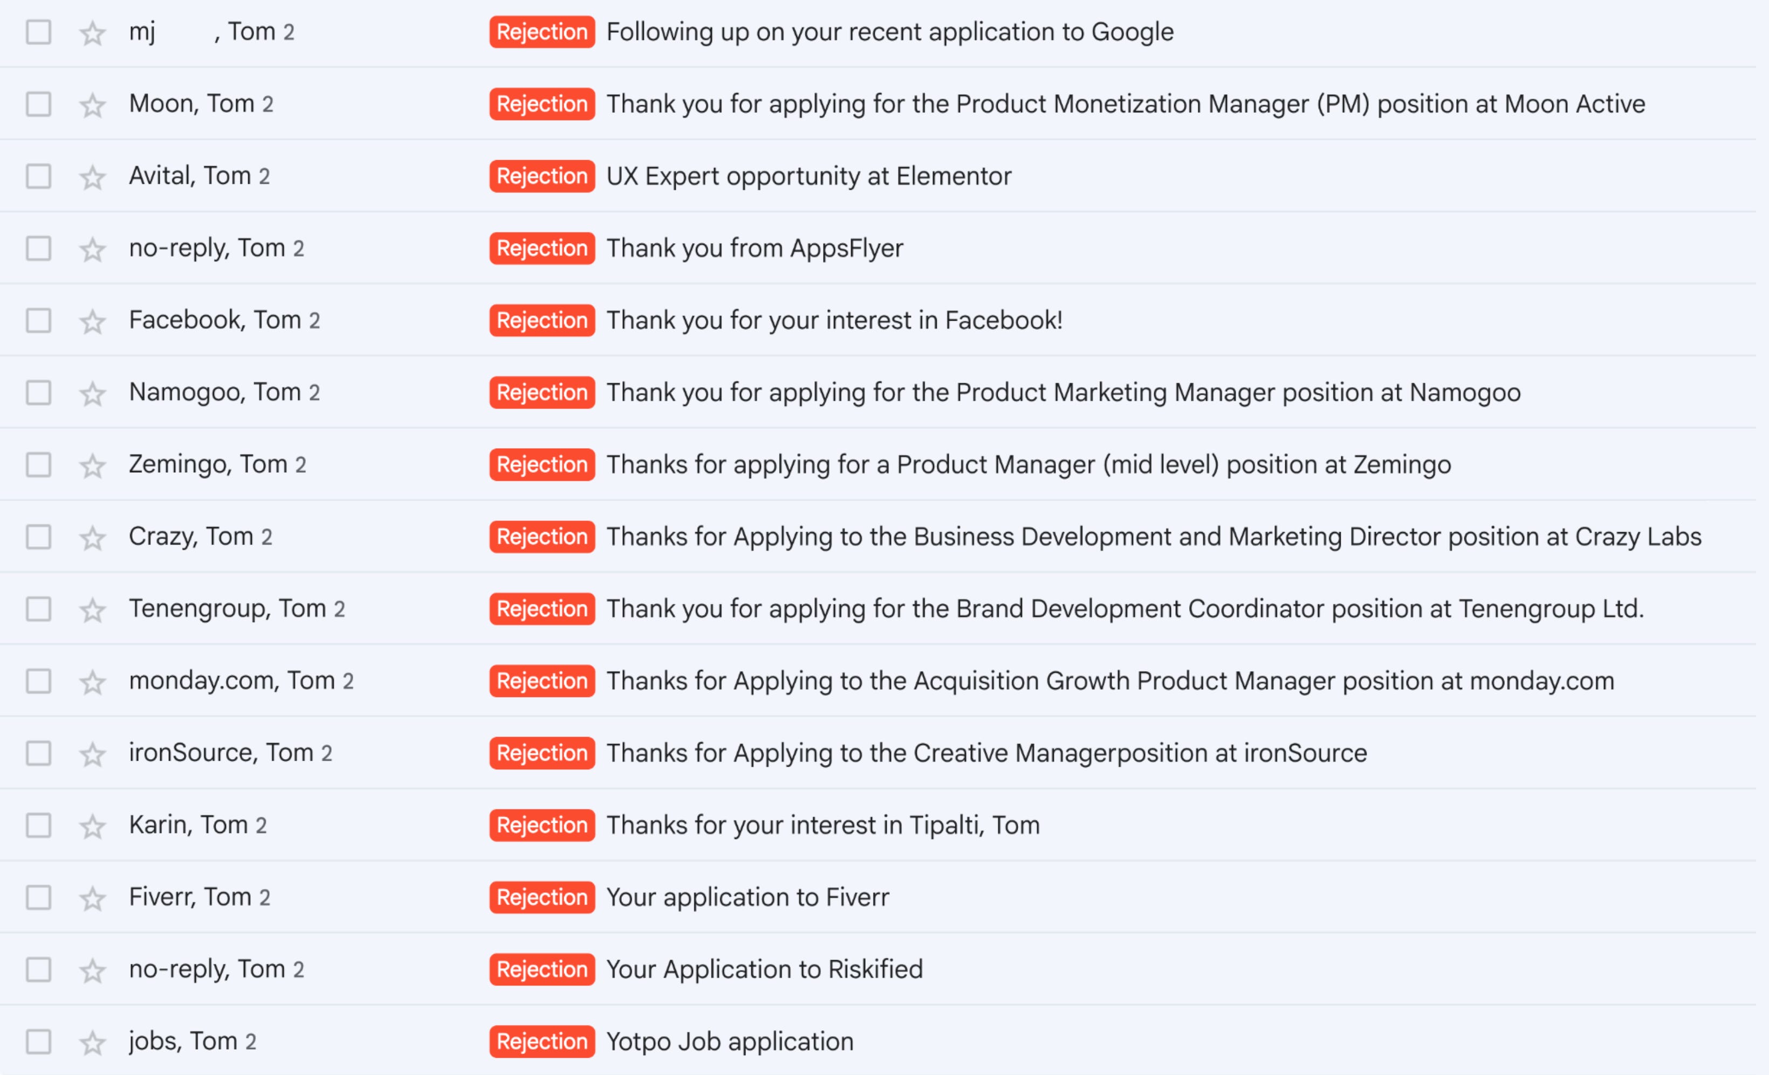The height and width of the screenshot is (1075, 1769).
Task: Open thread from sender 'Avital, Tom'
Action: 199,176
